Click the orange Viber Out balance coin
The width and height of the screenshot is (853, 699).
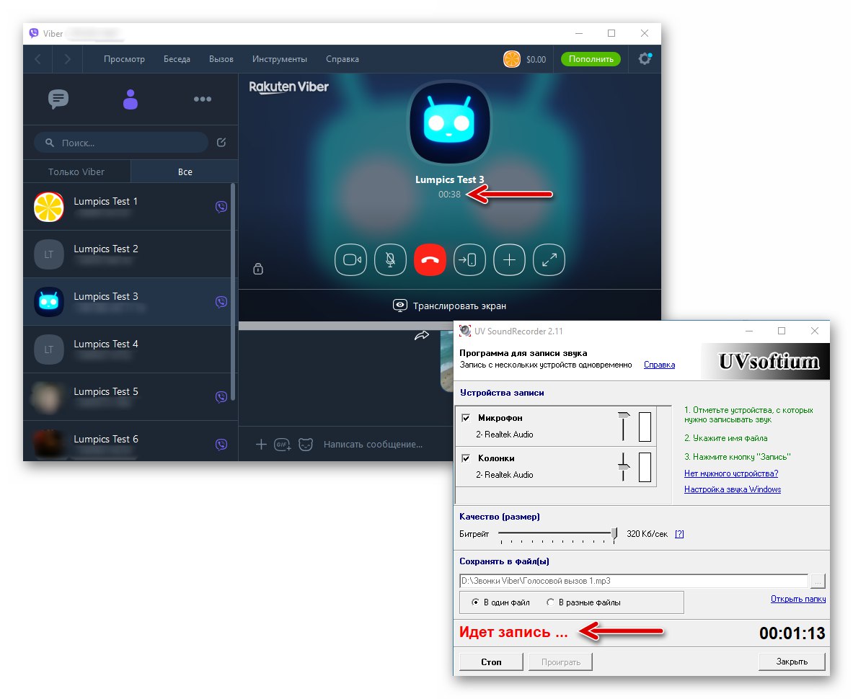coord(512,59)
